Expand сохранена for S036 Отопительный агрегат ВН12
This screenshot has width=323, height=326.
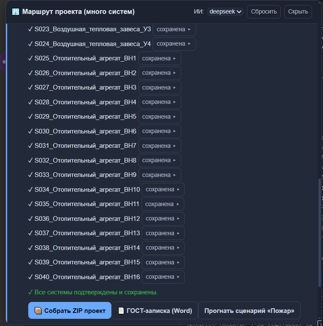(163, 218)
